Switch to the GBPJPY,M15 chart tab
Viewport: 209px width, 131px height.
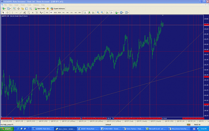coord(31,121)
